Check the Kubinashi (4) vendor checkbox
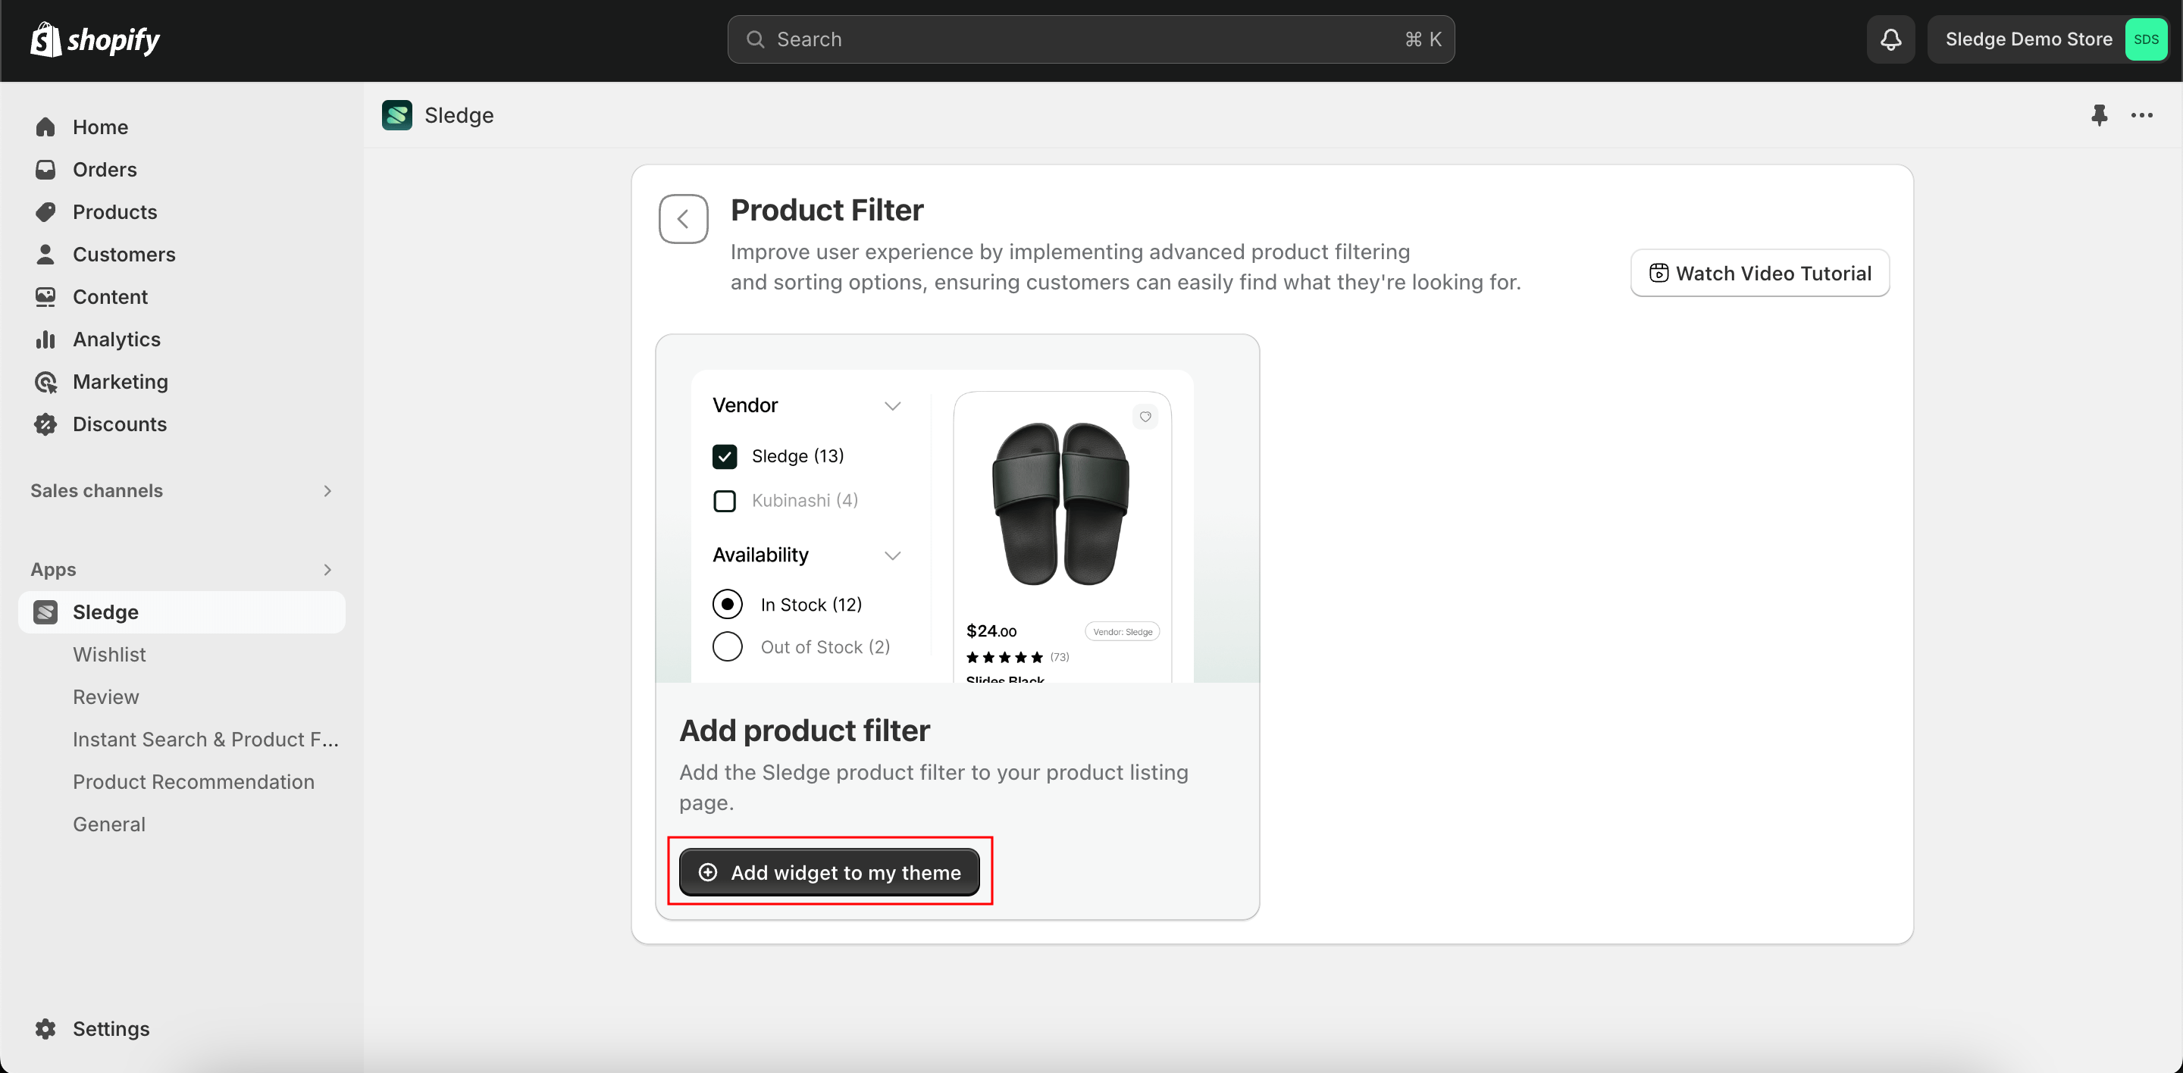This screenshot has height=1073, width=2183. point(725,501)
